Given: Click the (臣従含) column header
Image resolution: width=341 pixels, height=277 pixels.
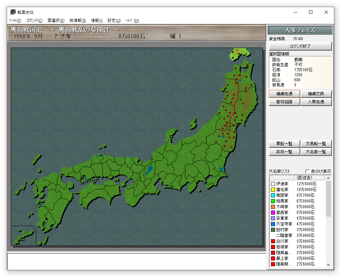Looking at the screenshot, I should pyautogui.click(x=304, y=178).
